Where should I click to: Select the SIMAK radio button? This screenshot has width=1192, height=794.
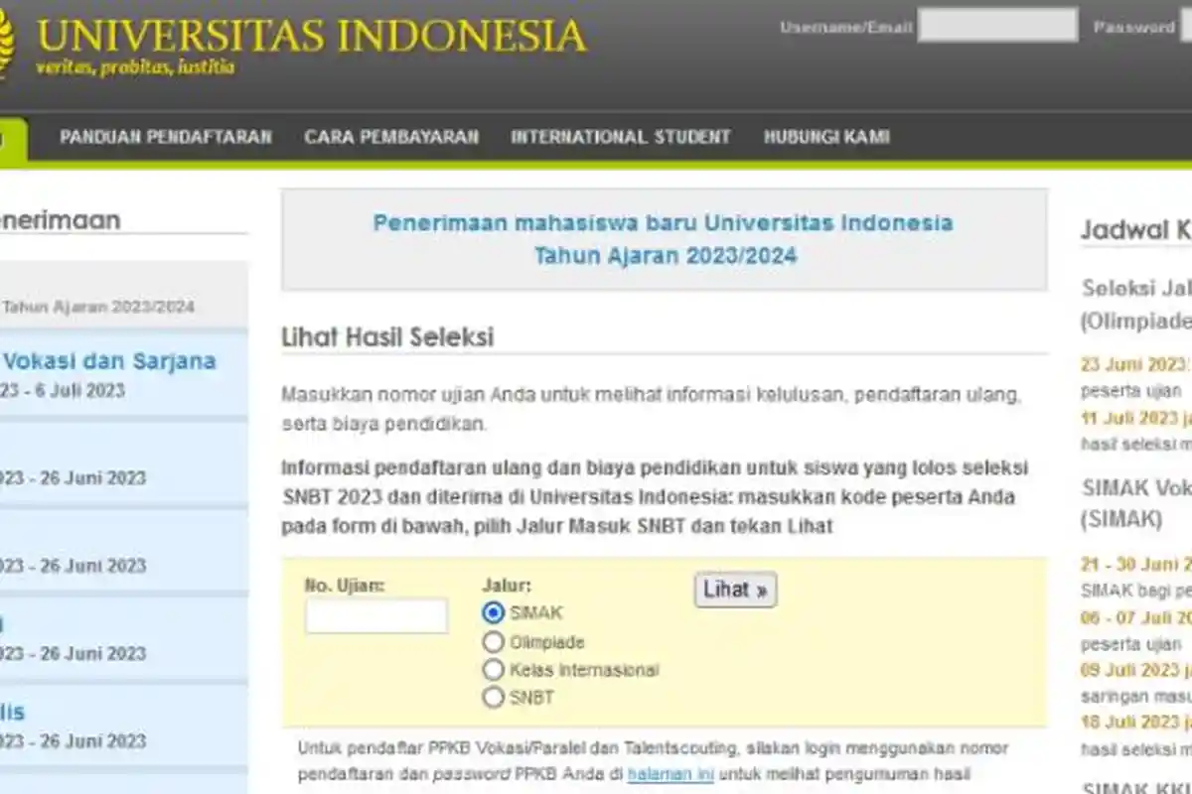click(492, 613)
